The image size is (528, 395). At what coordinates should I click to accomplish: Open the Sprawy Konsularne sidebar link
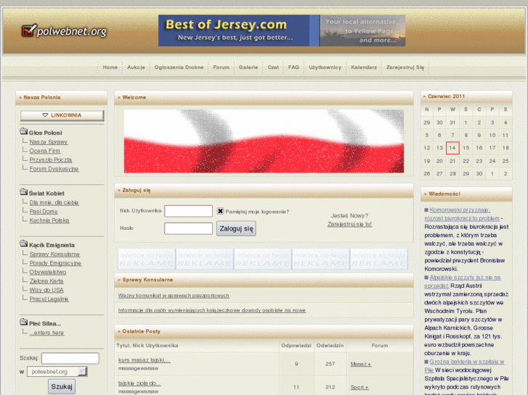(54, 254)
